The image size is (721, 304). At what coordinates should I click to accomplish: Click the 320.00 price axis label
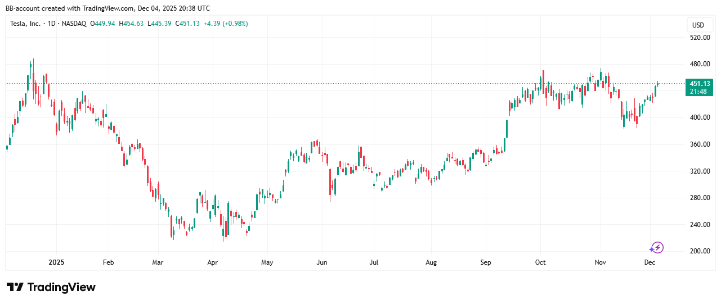point(700,171)
